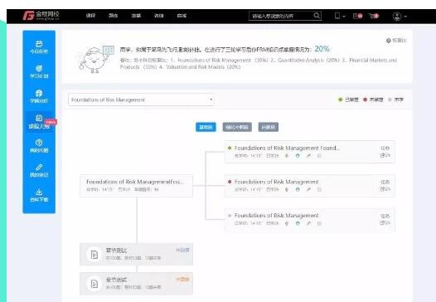This screenshot has height=302, width=436.
Task: Expand the arrow next to the user avatar
Action: (x=405, y=17)
